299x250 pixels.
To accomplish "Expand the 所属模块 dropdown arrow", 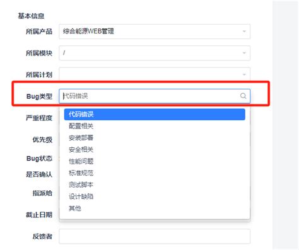I will [244, 53].
